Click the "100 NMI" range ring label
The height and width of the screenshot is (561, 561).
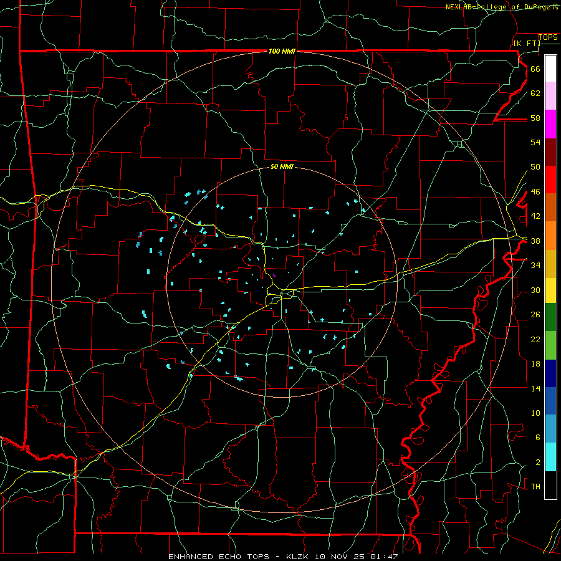[282, 52]
